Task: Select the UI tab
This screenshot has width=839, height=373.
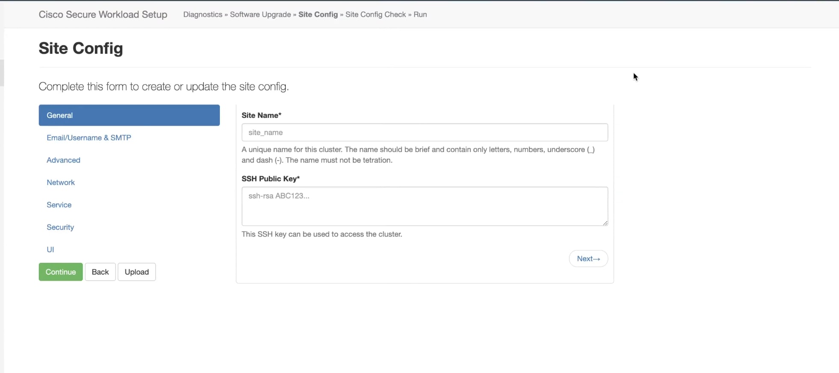Action: (50, 250)
